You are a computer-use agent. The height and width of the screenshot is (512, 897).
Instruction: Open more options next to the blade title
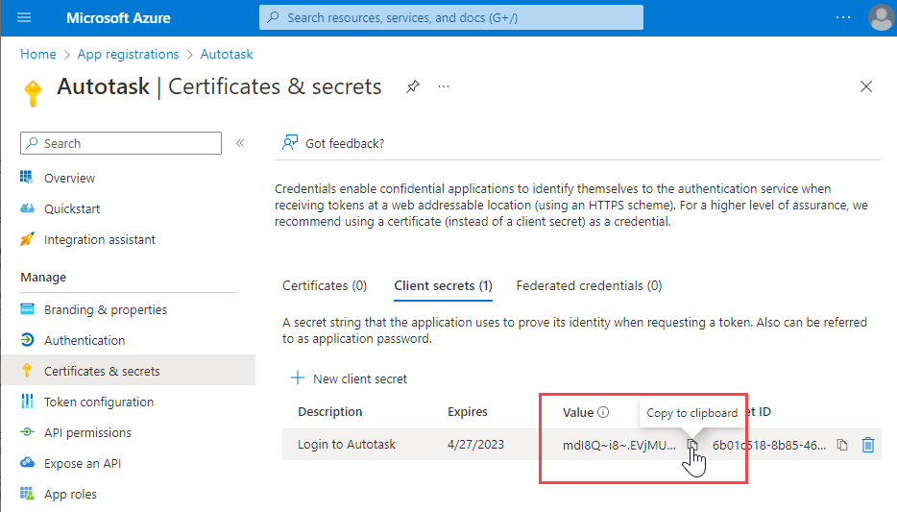coord(444,87)
